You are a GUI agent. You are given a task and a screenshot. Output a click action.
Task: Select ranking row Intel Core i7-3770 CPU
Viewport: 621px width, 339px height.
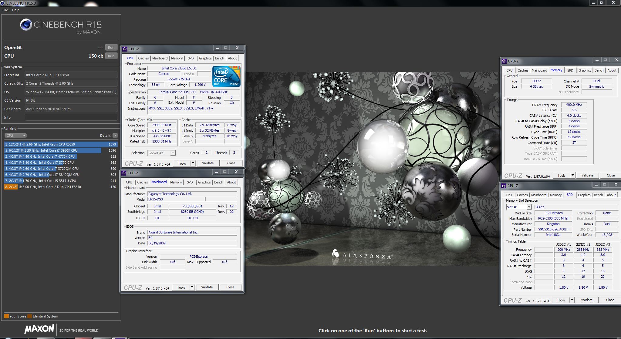point(61,163)
